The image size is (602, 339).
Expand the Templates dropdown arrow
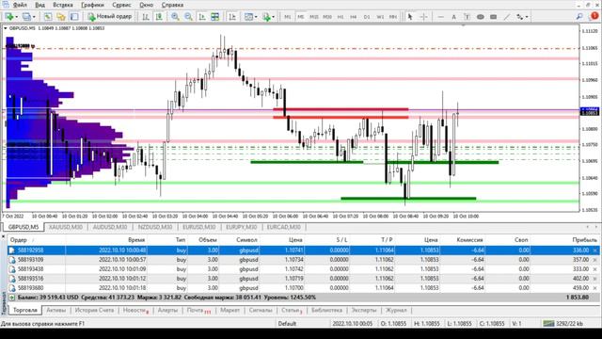click(256, 17)
